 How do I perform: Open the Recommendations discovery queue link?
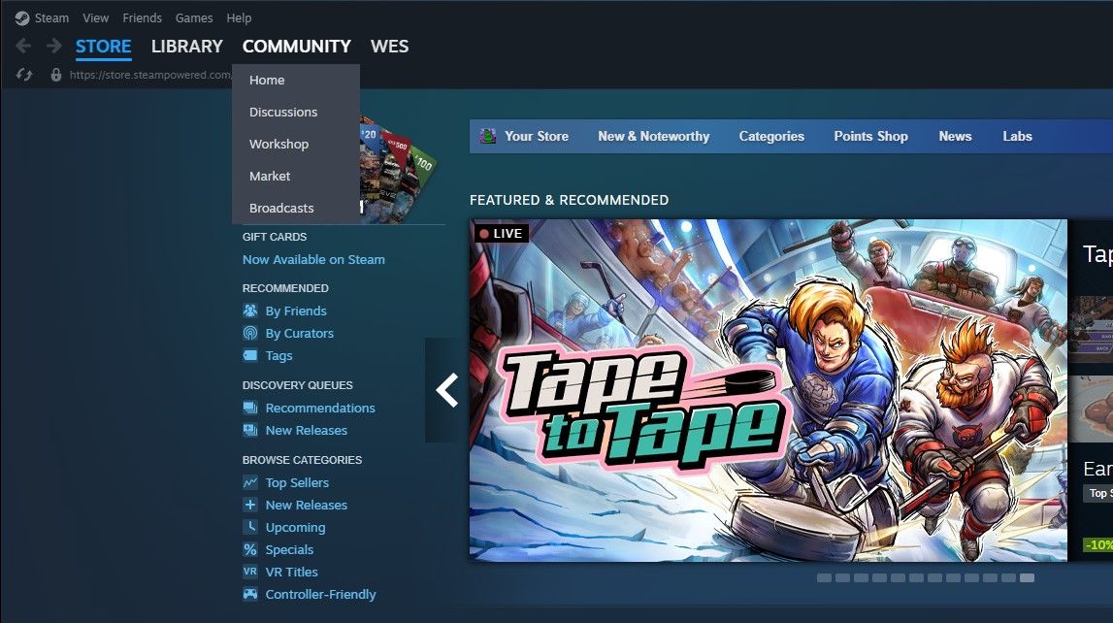(x=320, y=408)
